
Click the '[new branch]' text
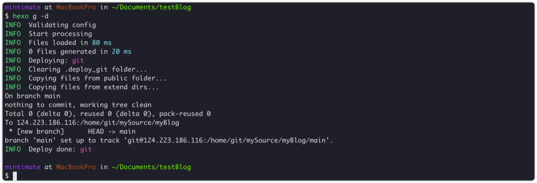[40, 131]
